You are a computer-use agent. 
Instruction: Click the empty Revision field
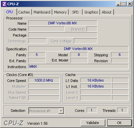click(x=120, y=61)
